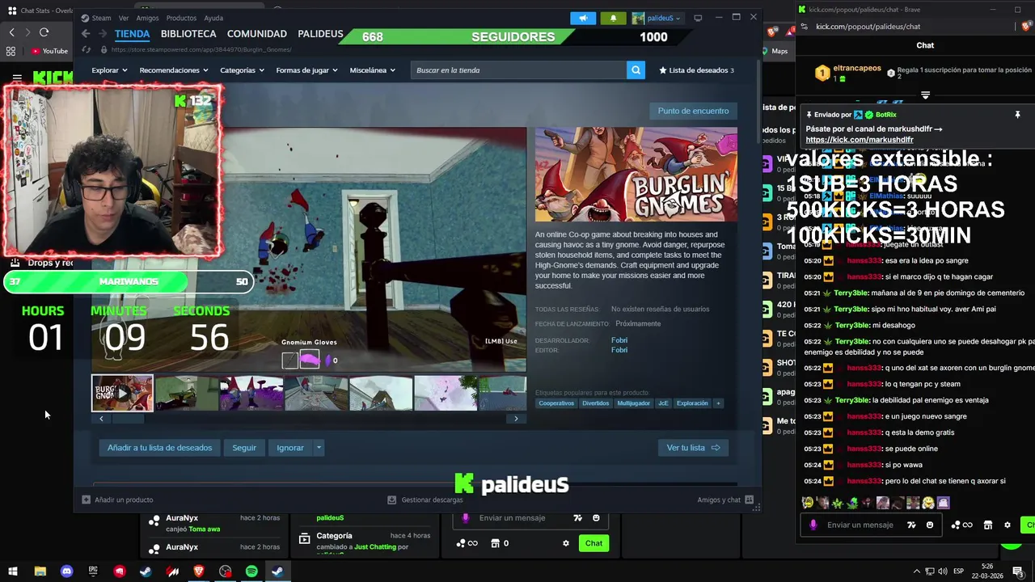This screenshot has width=1035, height=582.
Task: Click the pin icon on BotRix pinned message
Action: click(x=1017, y=115)
